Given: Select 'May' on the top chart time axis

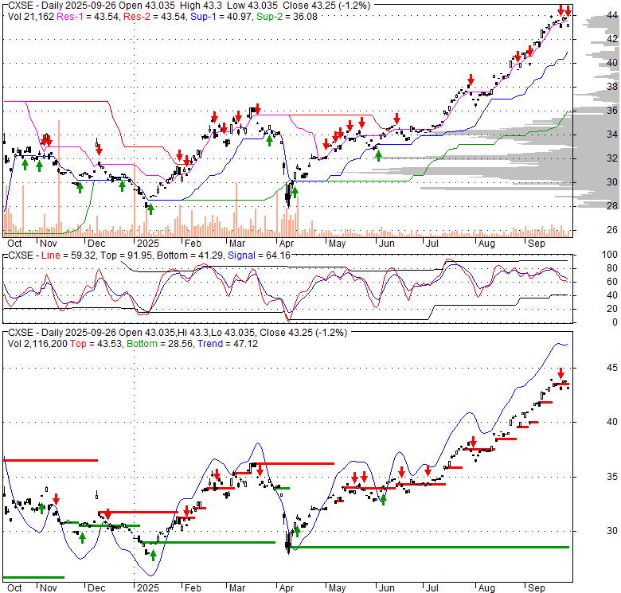Looking at the screenshot, I should click(338, 244).
